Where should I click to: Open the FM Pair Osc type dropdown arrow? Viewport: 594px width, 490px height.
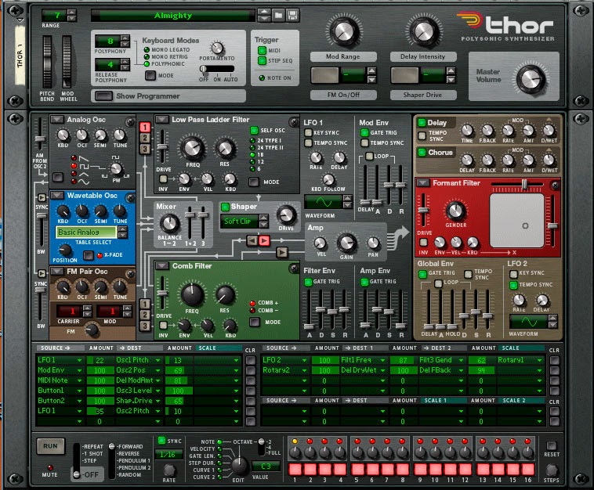[x=57, y=272]
